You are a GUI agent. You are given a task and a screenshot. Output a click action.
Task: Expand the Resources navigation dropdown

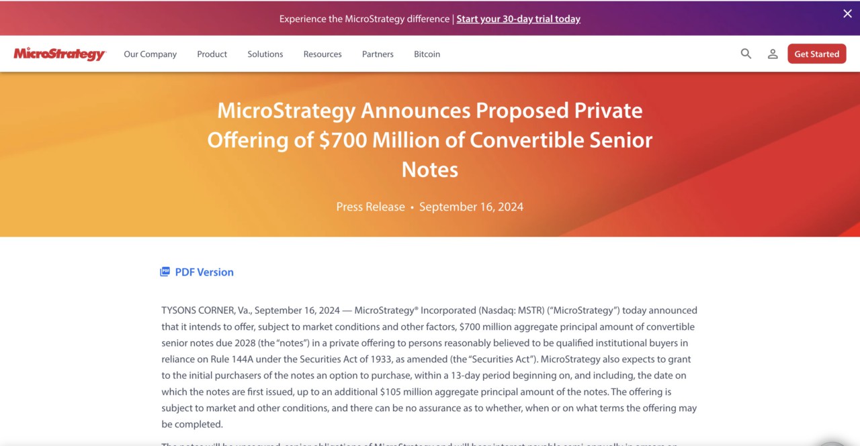(322, 54)
